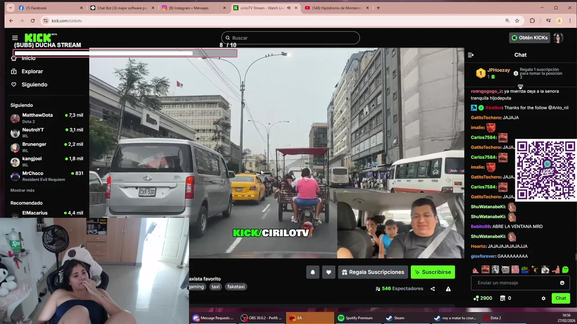Open Brunenger channel in sidebar
577x324 pixels.
(x=47, y=147)
